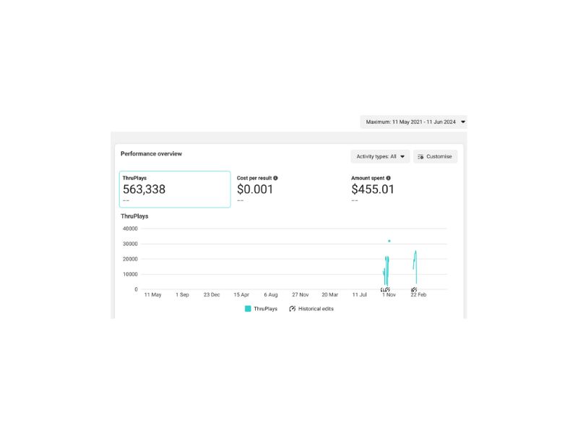This screenshot has height=434, width=578.
Task: Click the Historical edits legend label
Action: 316,309
